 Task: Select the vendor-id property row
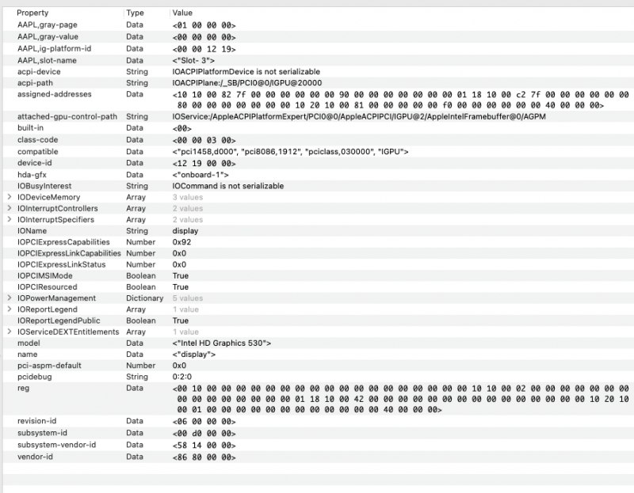click(35, 457)
